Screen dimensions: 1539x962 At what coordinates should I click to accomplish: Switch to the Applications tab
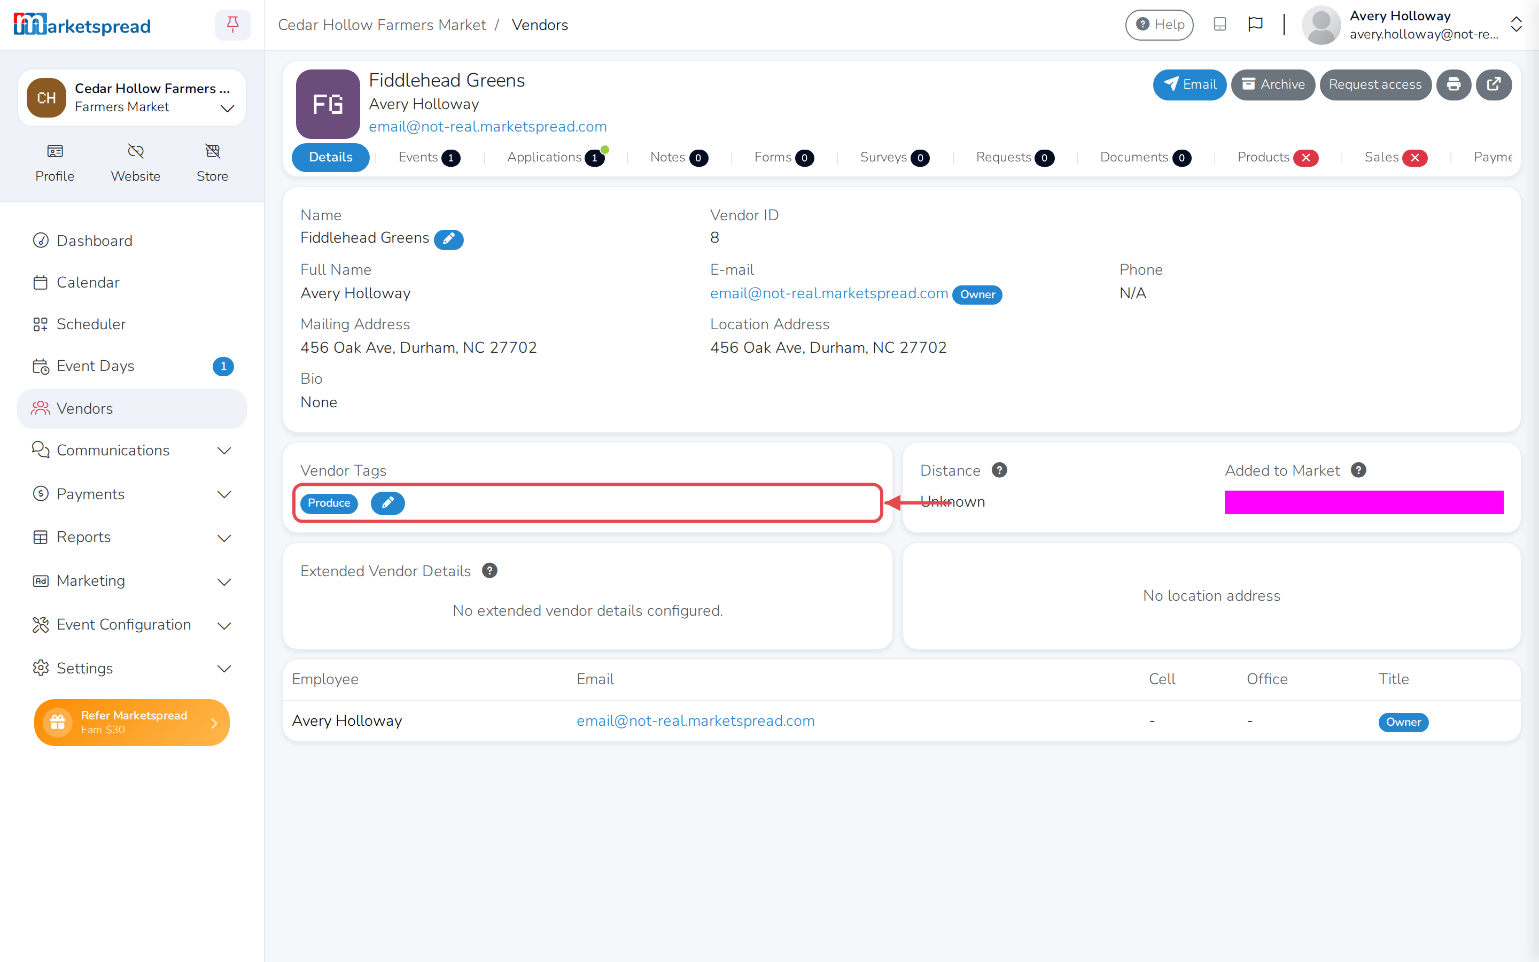[x=556, y=157]
